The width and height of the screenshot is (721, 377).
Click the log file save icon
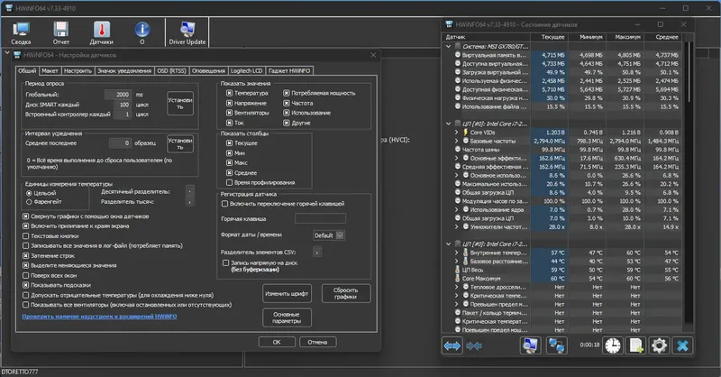tap(636, 345)
